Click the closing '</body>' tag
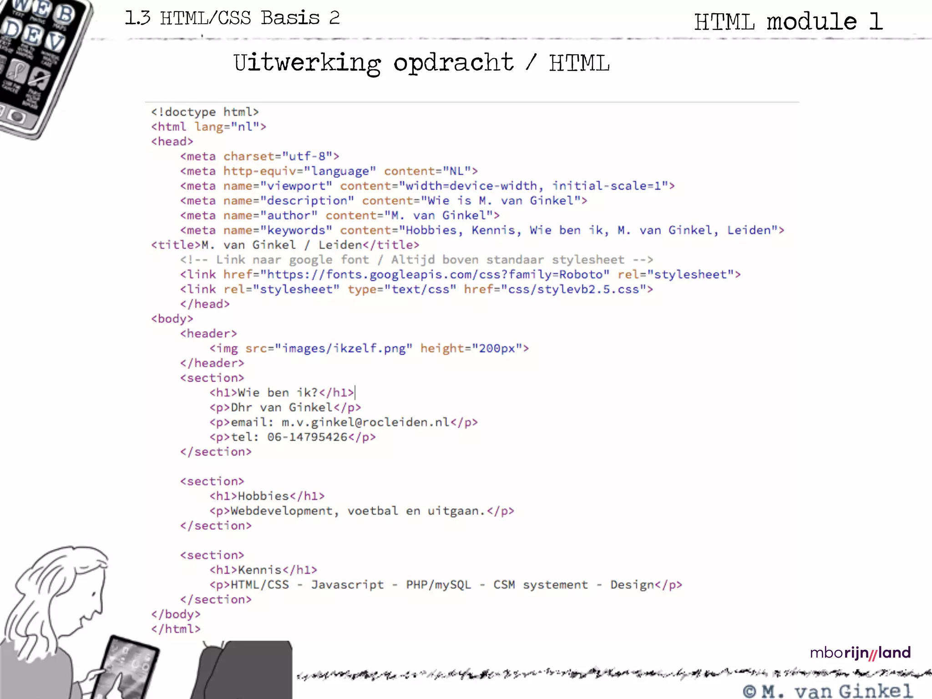 click(x=176, y=614)
